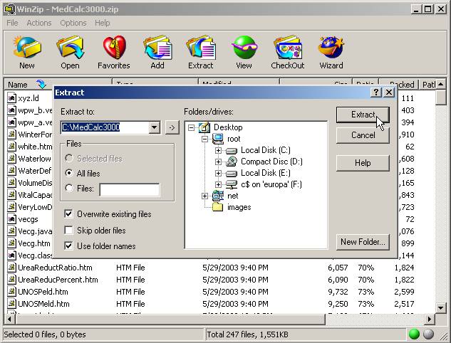
Task: Click the View toolbar icon
Action: click(x=244, y=53)
